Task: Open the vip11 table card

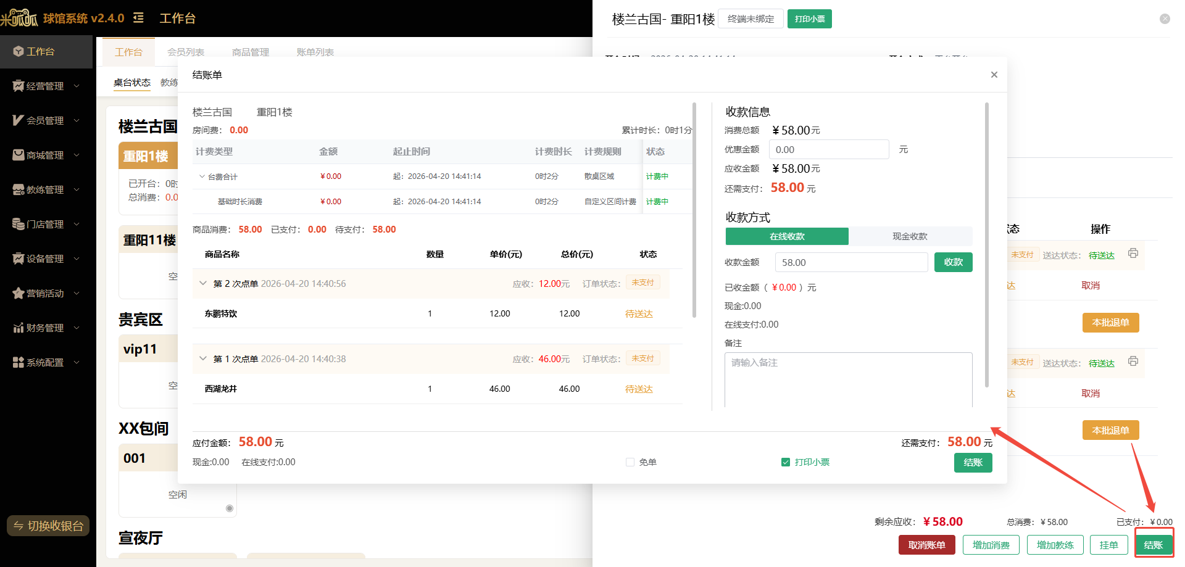Action: pyautogui.click(x=148, y=371)
